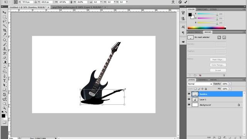Open the Layers panel options menu
Image resolution: width=247 pixels, height=139 pixels.
(244, 80)
